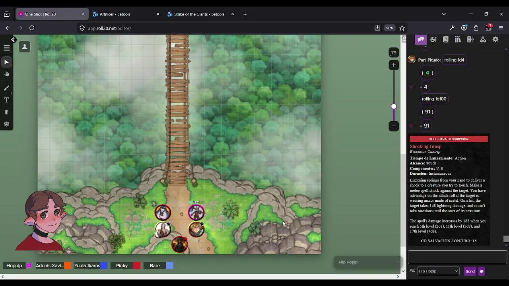
Task: Open the browser hamburger application menu
Action: pos(501,28)
